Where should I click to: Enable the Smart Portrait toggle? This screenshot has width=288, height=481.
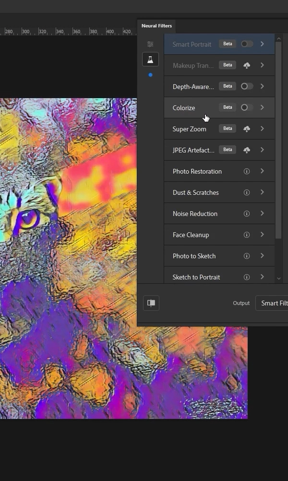pos(247,44)
